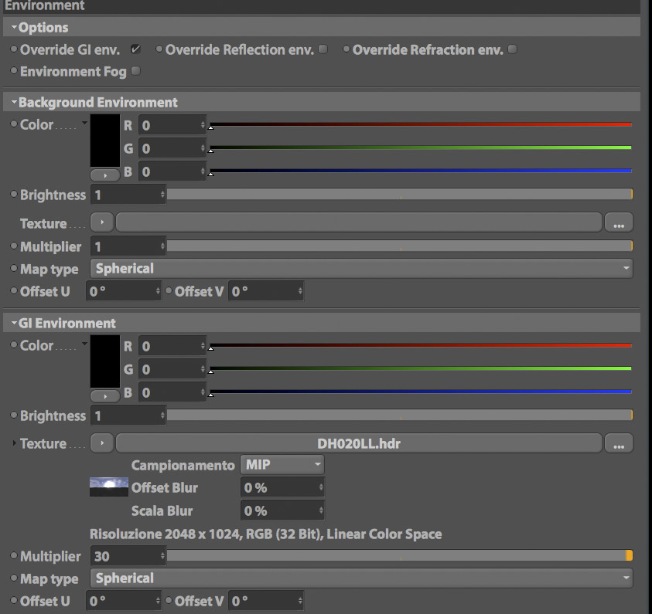Click Override GI env. animation dot
This screenshot has width=652, height=614.
[x=14, y=49]
